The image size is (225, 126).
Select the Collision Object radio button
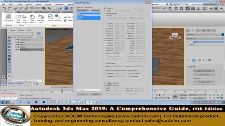pyautogui.click(x=105, y=83)
